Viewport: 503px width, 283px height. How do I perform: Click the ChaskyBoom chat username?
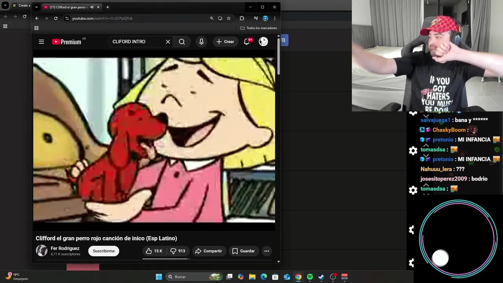449,130
